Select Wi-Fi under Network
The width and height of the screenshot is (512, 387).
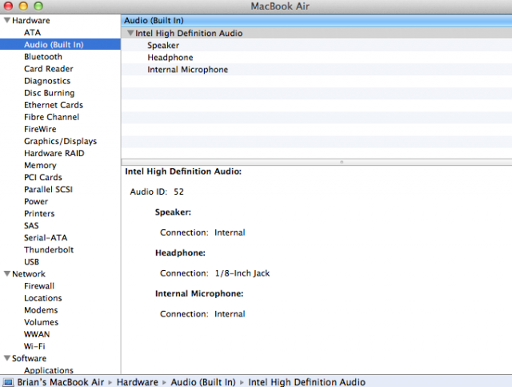click(x=34, y=346)
